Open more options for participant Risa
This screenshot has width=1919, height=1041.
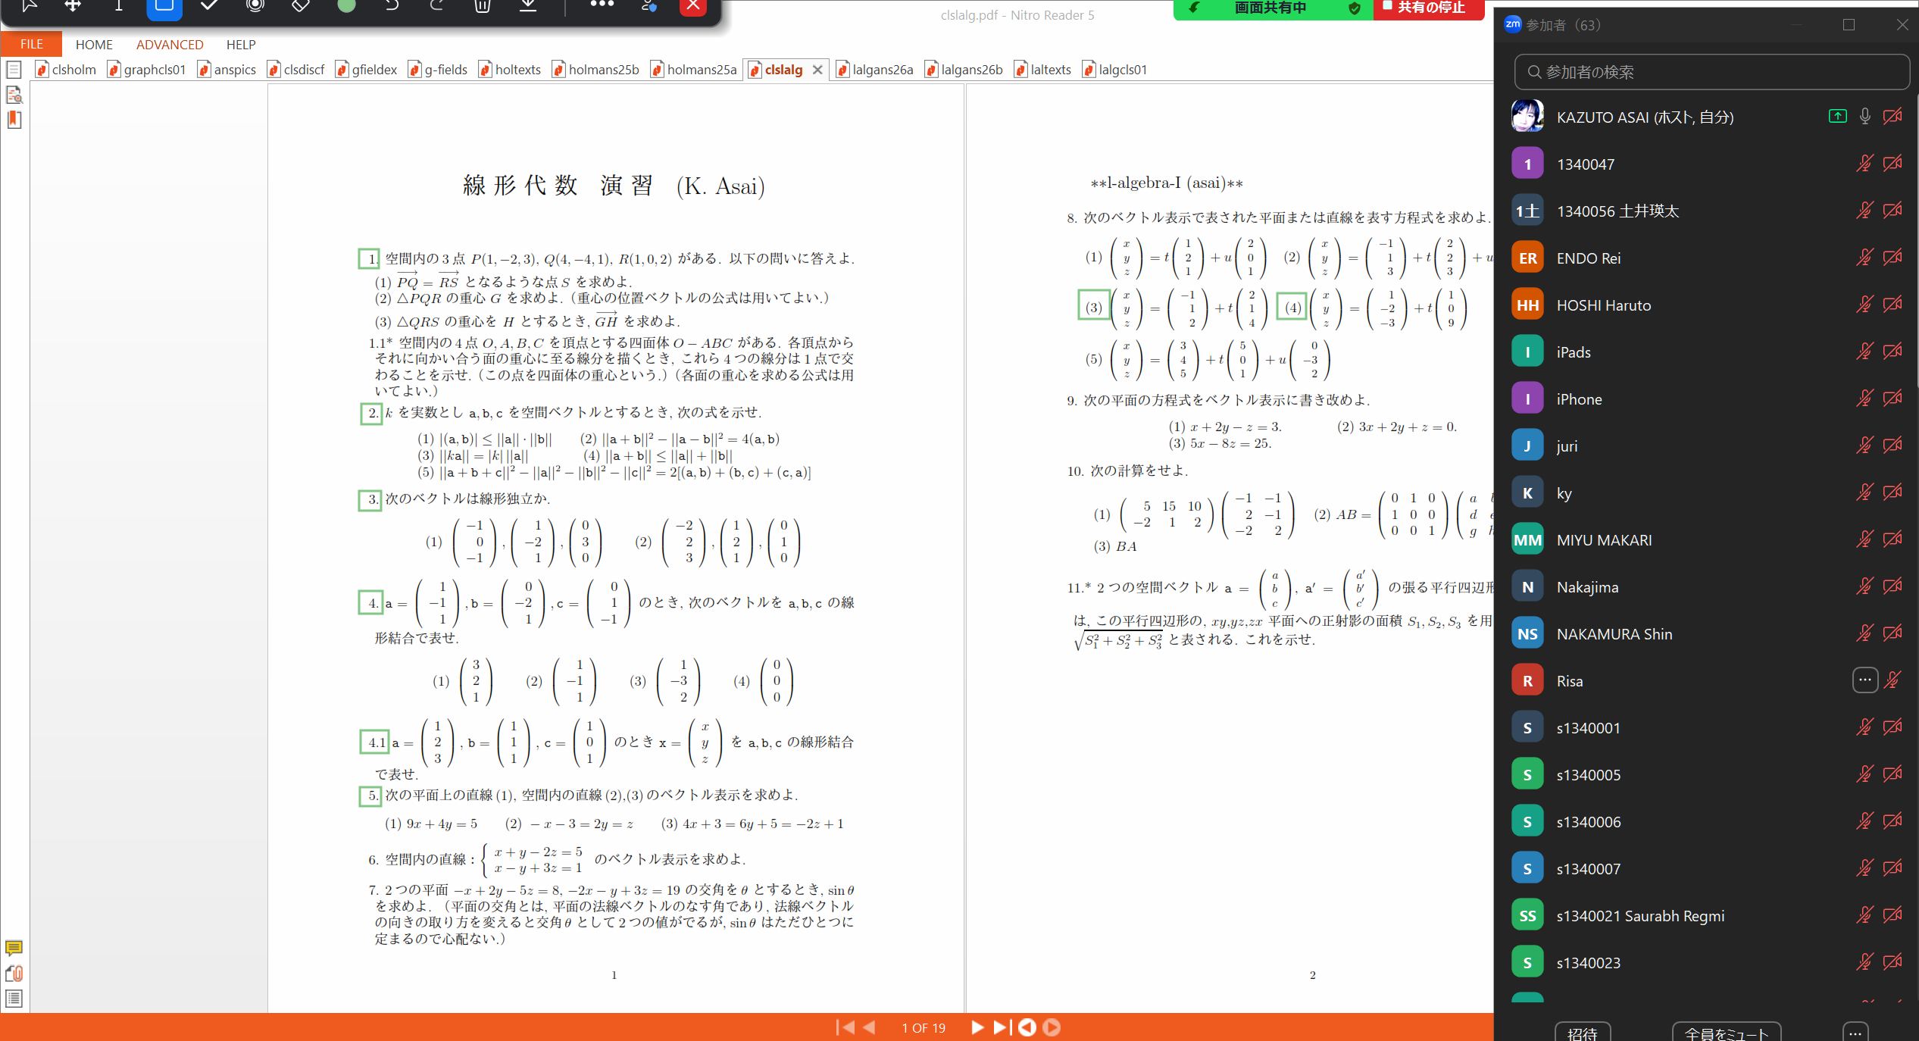click(x=1864, y=680)
